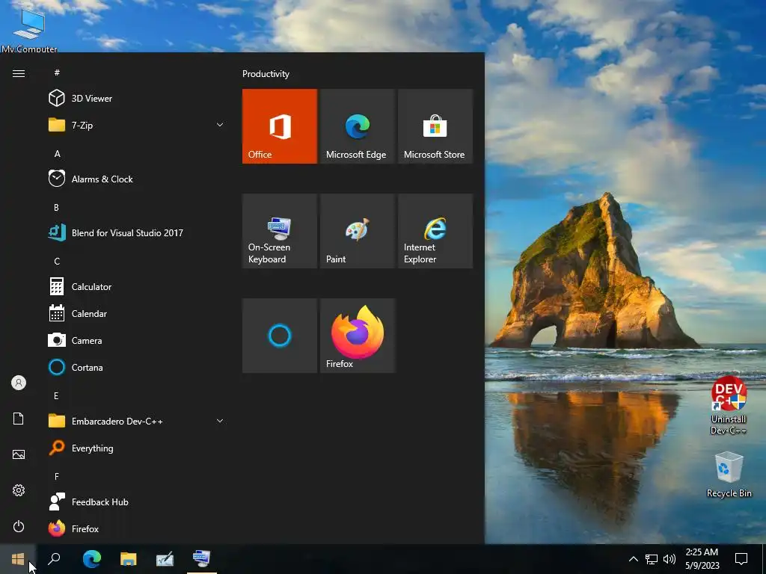Image resolution: width=766 pixels, height=574 pixels.
Task: Launch Alarms & Clock
Action: click(x=137, y=179)
